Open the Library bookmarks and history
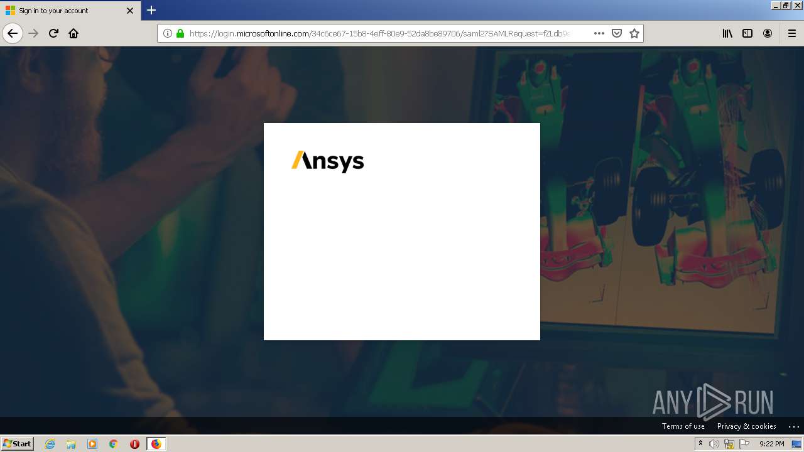 coord(727,33)
